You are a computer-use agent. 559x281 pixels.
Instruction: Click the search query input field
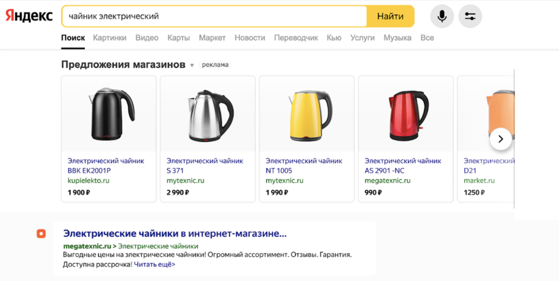tap(214, 17)
